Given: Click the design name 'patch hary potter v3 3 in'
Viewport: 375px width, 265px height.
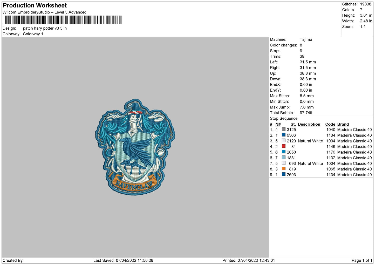Looking at the screenshot, I should (45, 28).
